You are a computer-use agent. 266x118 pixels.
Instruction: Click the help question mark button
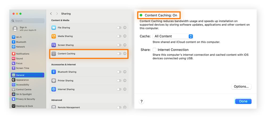[x=142, y=101]
